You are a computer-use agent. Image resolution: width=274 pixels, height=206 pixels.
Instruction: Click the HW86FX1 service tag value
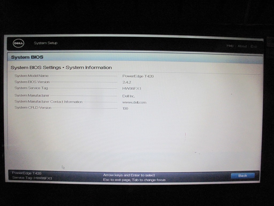pyautogui.click(x=132, y=89)
